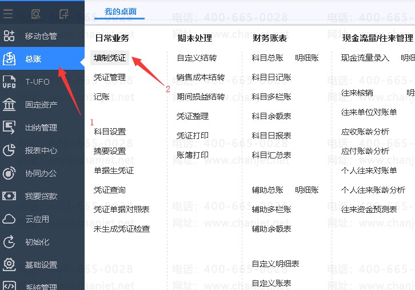Open 自定义明细表 link

[276, 264]
